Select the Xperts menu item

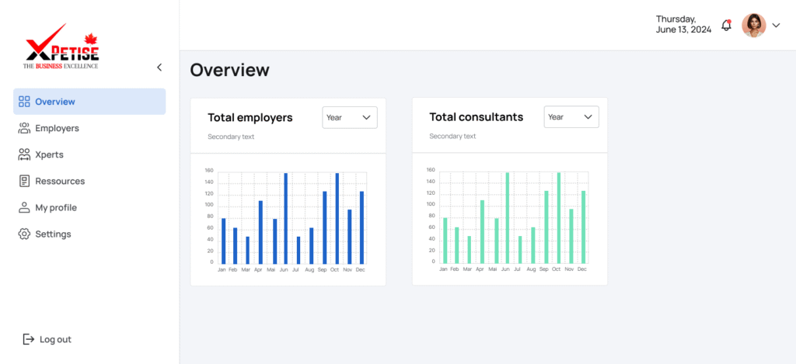coord(49,154)
